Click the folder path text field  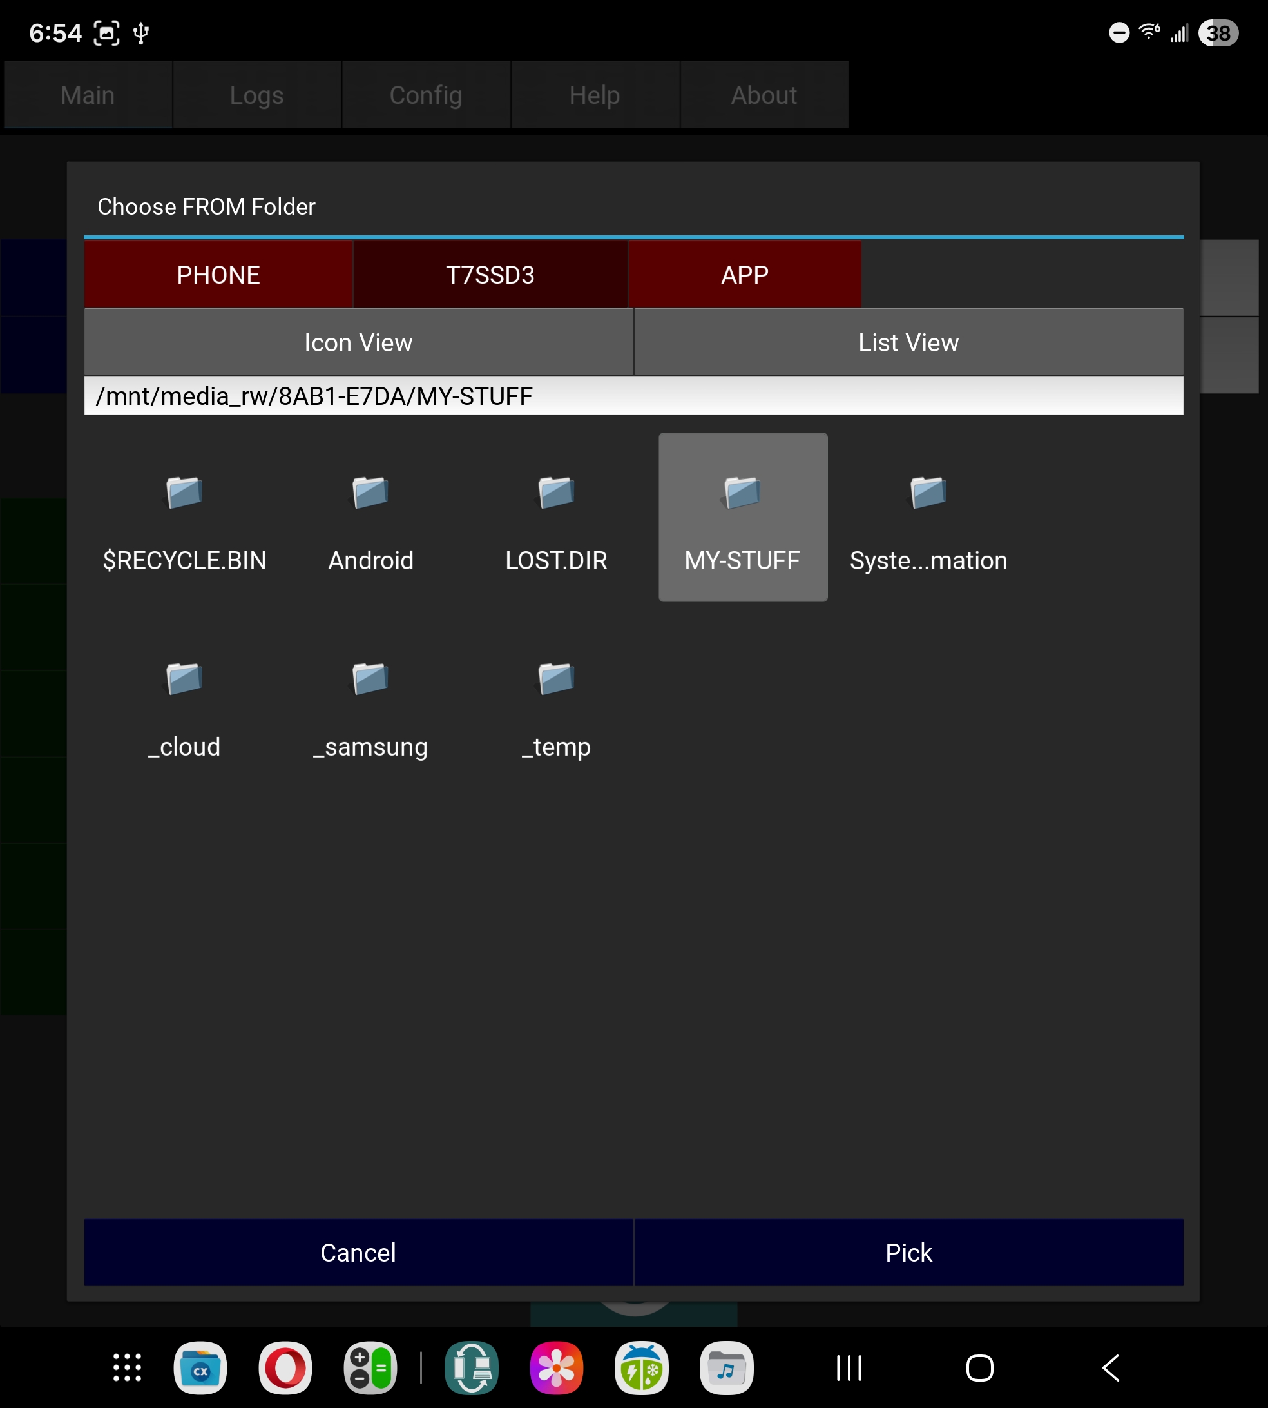[x=633, y=396]
